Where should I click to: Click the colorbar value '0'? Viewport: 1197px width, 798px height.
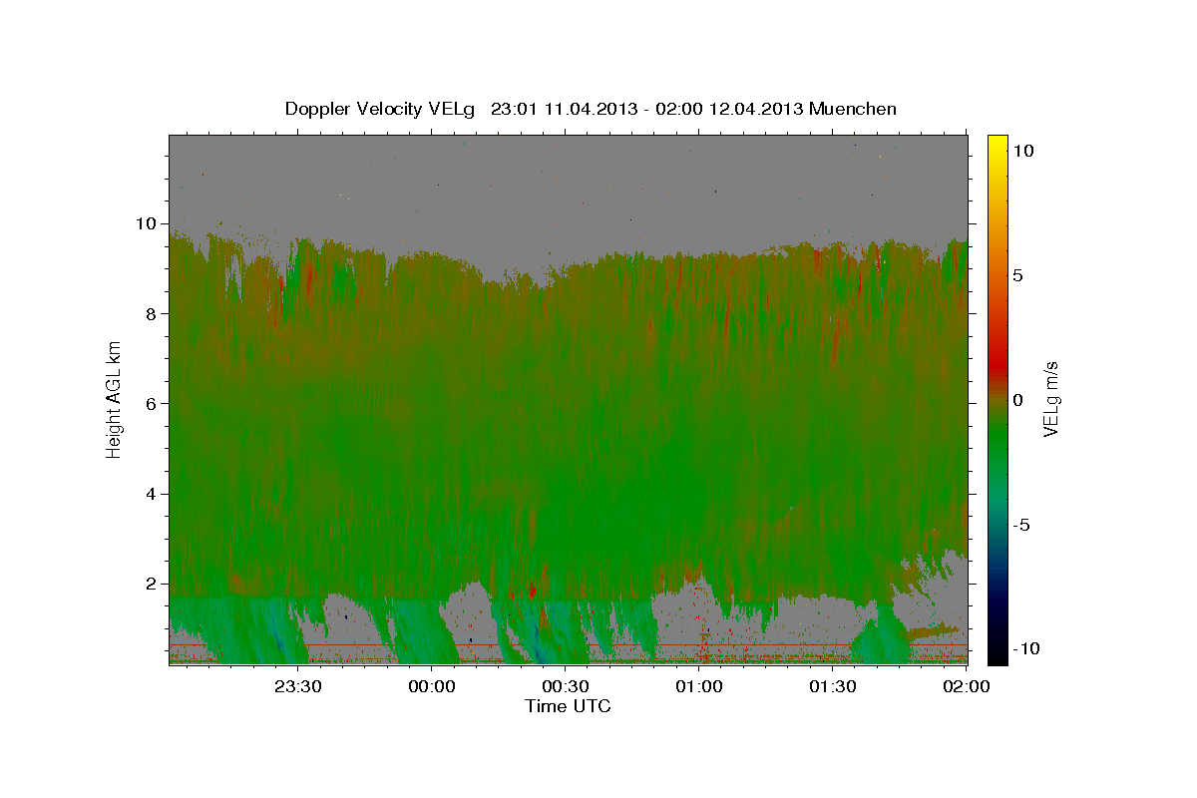(x=1018, y=400)
